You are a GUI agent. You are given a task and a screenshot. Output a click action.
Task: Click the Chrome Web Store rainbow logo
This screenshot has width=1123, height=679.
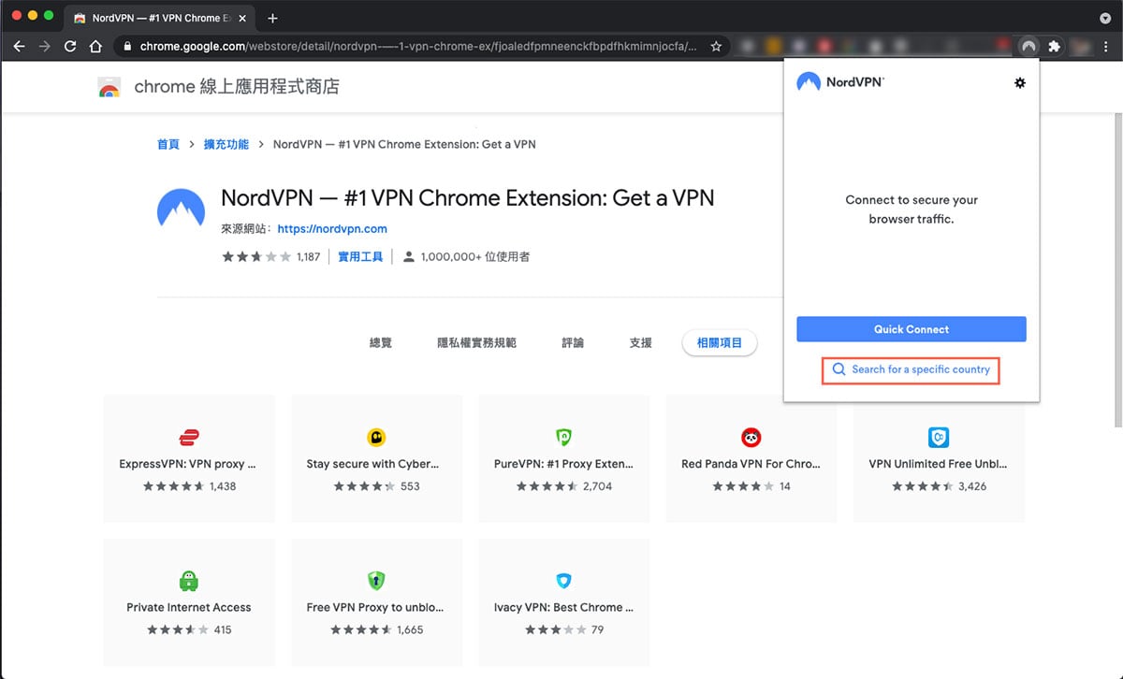coord(109,88)
